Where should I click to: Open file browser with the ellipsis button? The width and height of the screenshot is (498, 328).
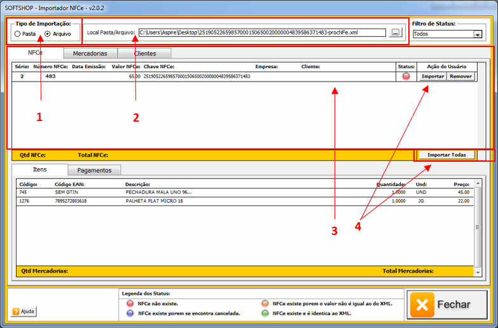[396, 32]
